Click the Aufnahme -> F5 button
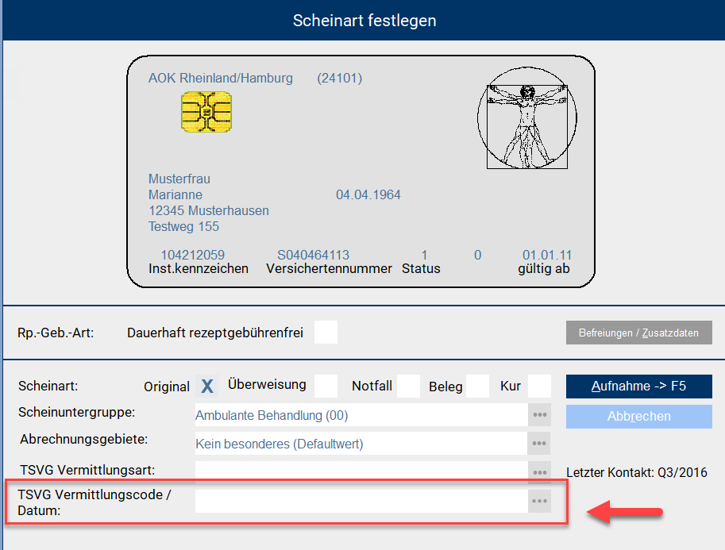Screen dimensions: 725x550 638,387
